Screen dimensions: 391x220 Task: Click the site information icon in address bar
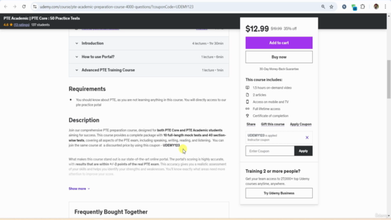tap(35, 7)
